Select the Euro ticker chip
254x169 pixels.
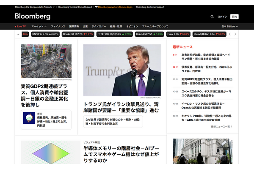[178, 34]
